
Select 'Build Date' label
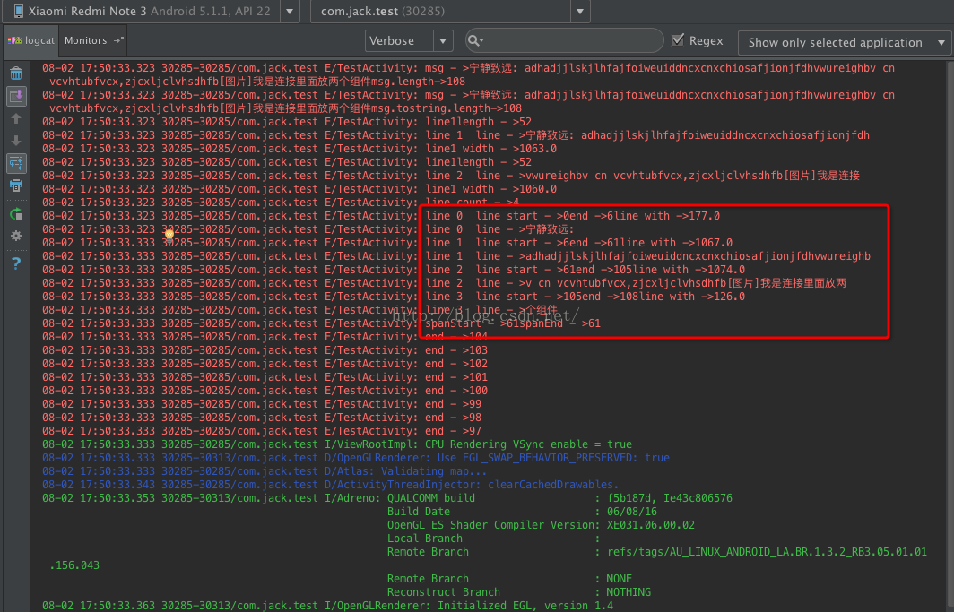coord(419,512)
